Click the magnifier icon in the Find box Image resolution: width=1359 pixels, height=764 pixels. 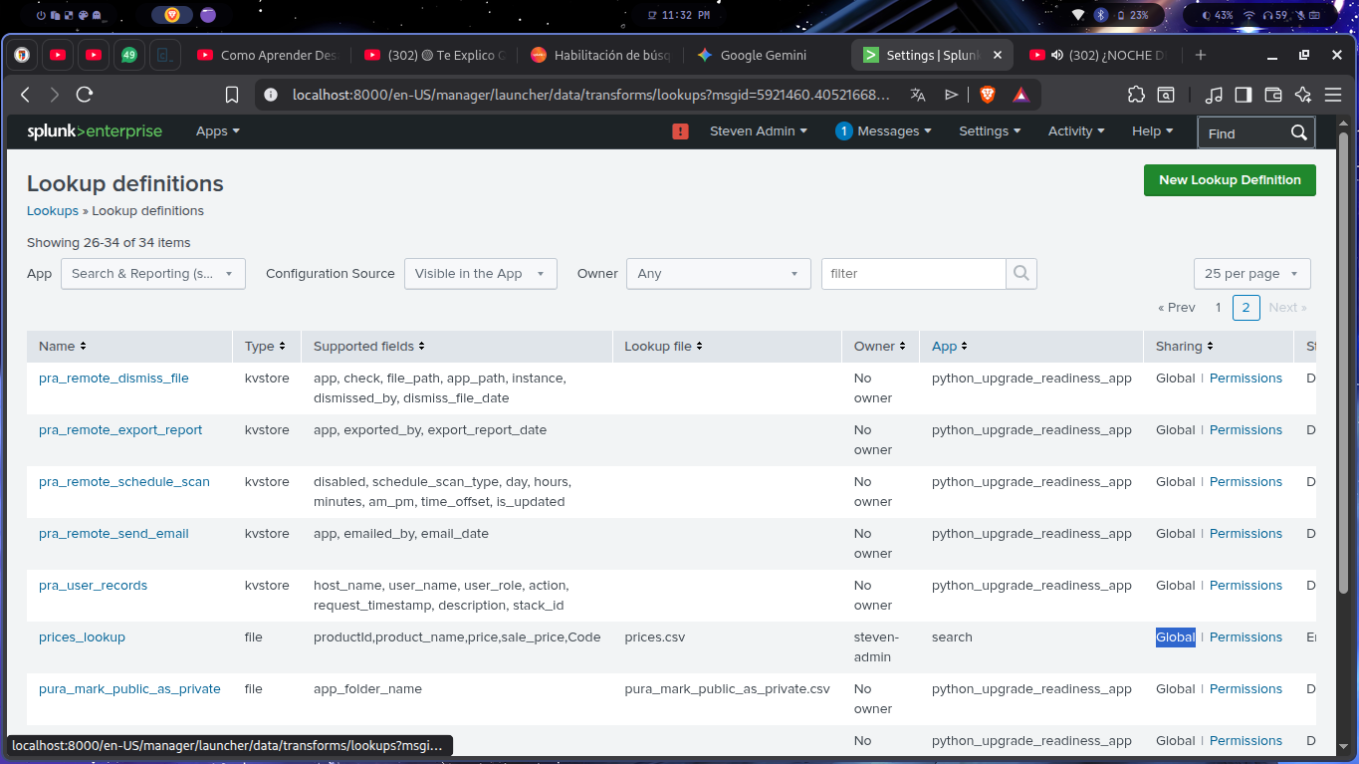click(1297, 131)
